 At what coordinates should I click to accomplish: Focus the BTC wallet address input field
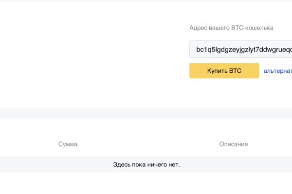point(241,49)
